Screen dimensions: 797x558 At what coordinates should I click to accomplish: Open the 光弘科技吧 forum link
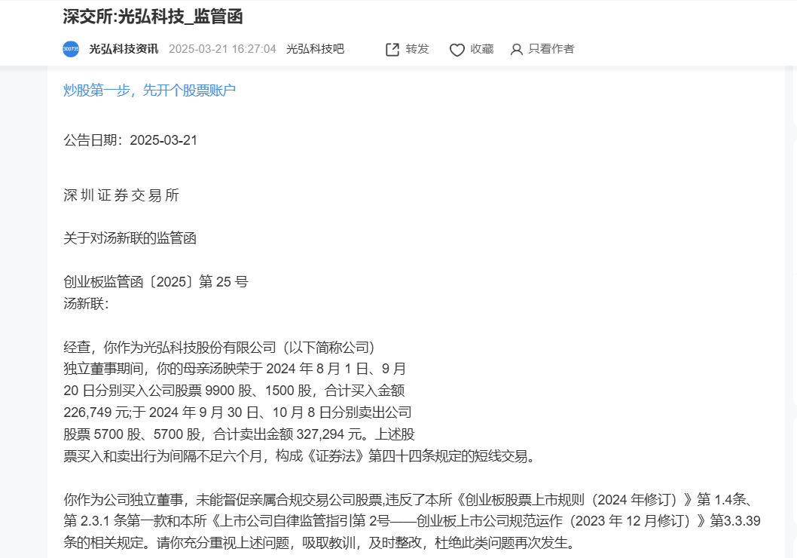(315, 49)
